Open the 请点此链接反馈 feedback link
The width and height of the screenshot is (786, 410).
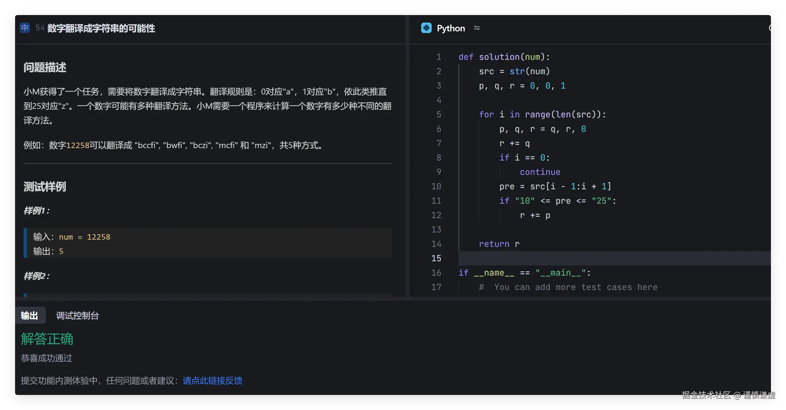[212, 381]
